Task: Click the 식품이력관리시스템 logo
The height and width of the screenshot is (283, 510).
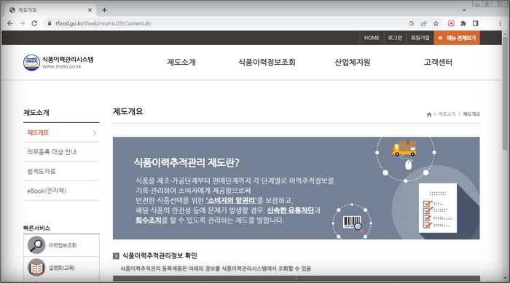Action: (x=58, y=63)
